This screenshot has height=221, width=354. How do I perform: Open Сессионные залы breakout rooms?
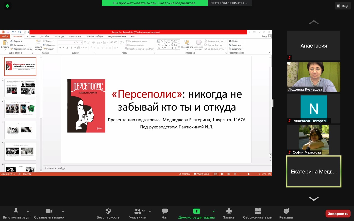coord(258,214)
